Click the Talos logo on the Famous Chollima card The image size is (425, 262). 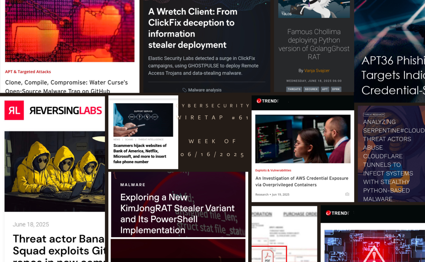(x=286, y=13)
